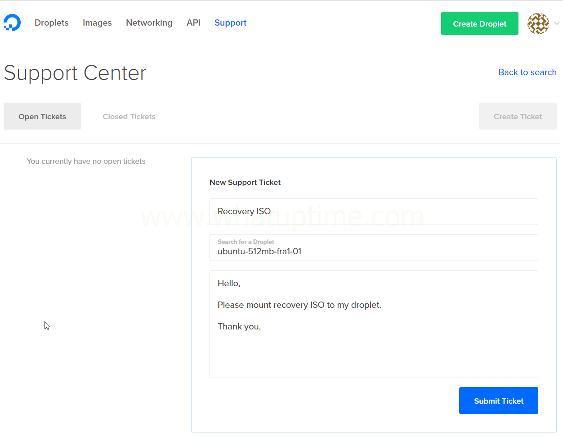Click the 'You currently have no open tickets' text
Image resolution: width=563 pixels, height=437 pixels.
(86, 161)
